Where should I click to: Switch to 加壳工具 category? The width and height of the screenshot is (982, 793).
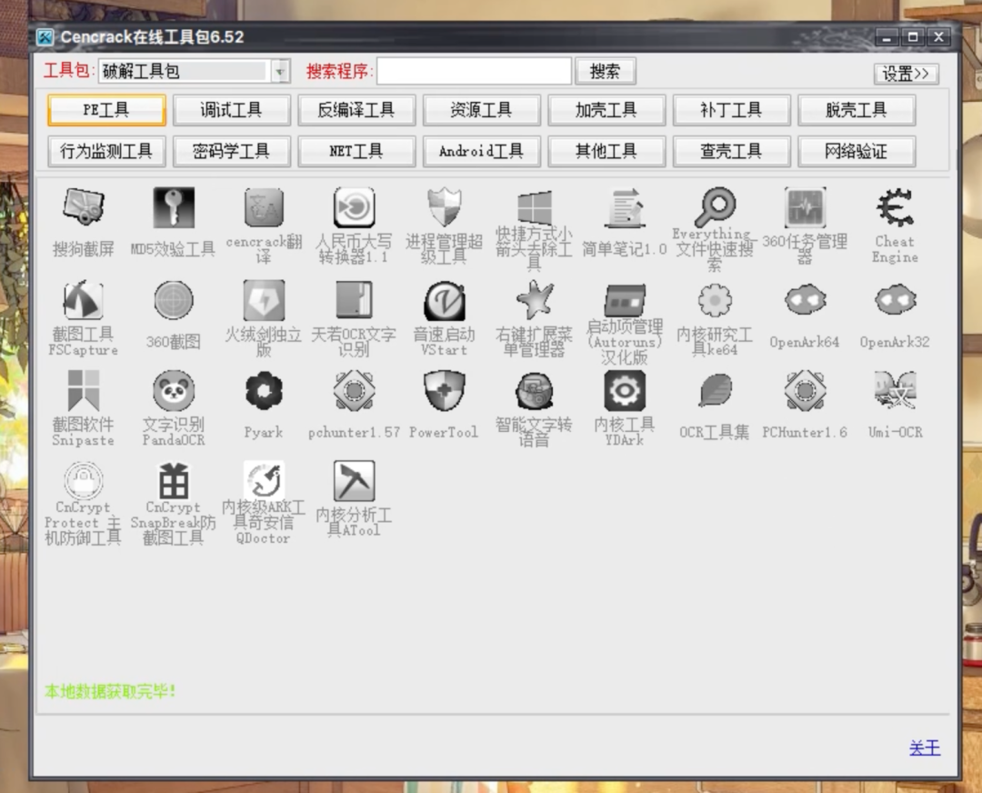[x=606, y=110]
